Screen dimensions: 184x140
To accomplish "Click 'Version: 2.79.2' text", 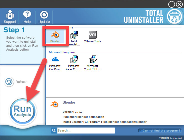I will coord(72,112).
